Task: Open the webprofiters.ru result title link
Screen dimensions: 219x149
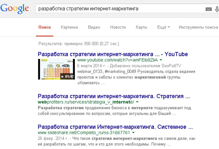Action: click(x=114, y=96)
